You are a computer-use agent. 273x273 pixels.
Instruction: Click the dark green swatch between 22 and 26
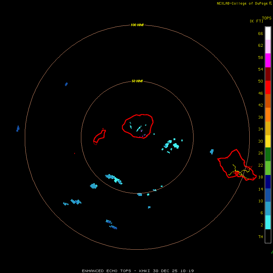[268, 154]
